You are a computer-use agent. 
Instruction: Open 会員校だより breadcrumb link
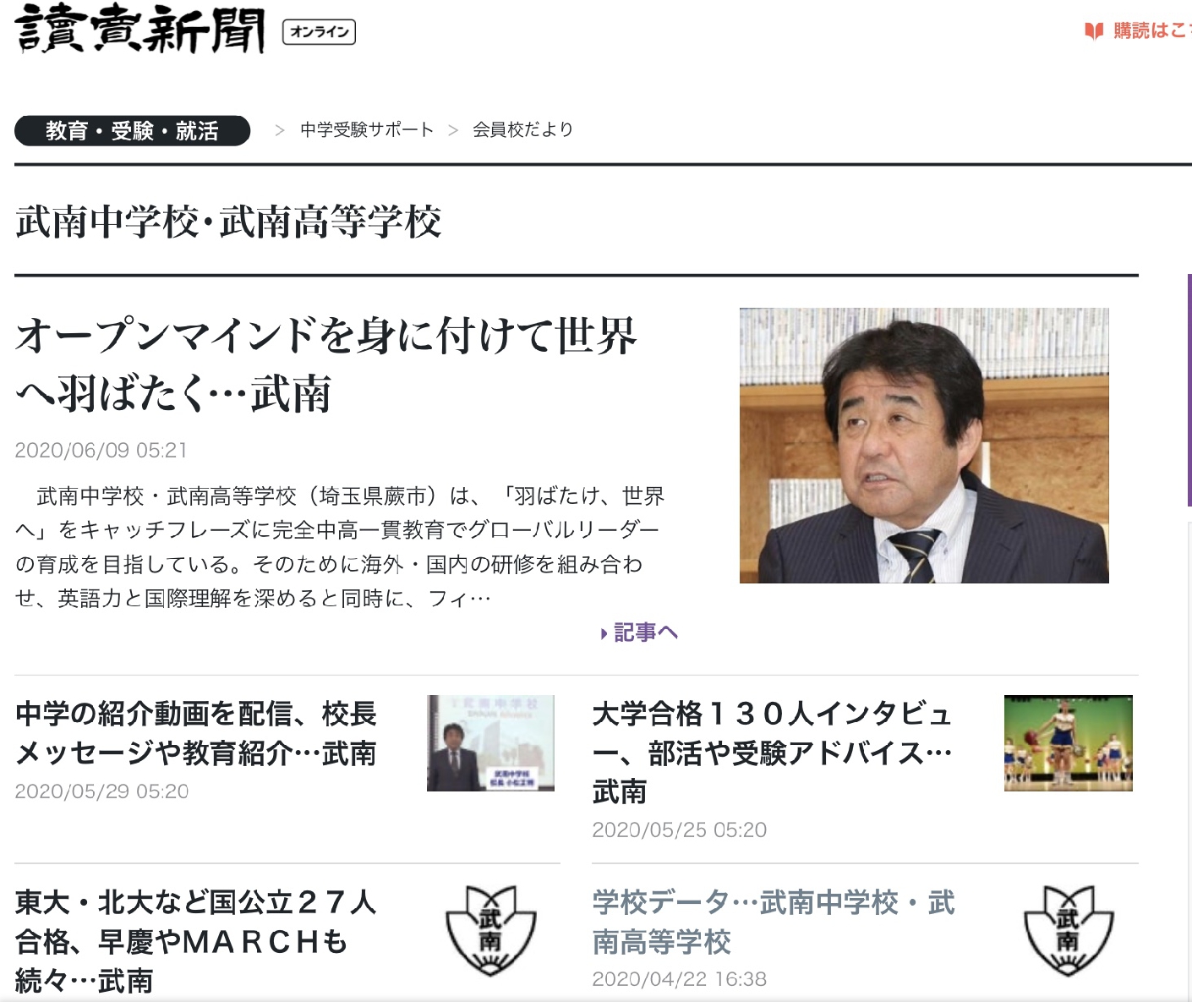click(522, 129)
